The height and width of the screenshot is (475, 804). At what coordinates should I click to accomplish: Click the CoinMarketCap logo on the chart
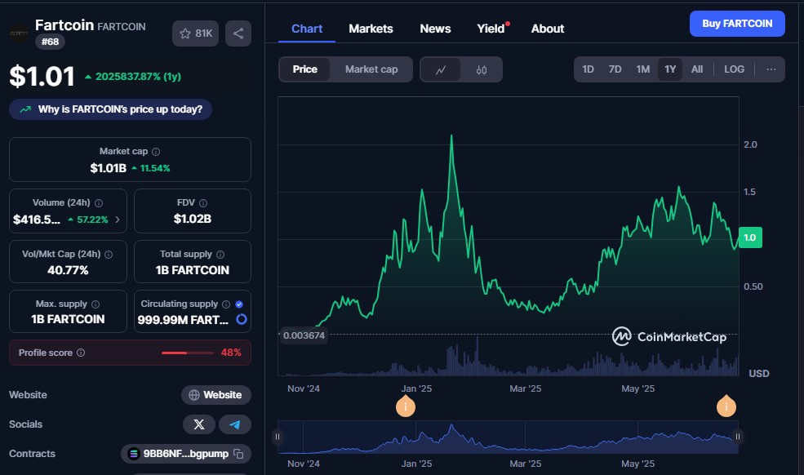pos(669,336)
